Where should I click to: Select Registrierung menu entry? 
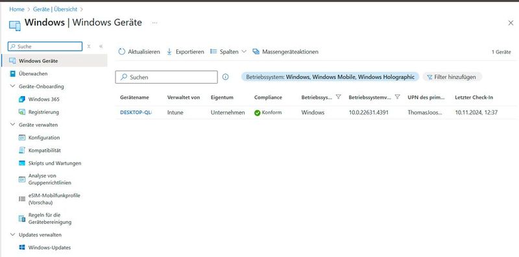(x=43, y=112)
